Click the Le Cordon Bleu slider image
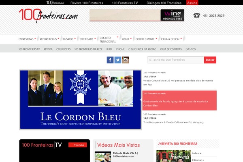The height and width of the screenshot is (162, 243). pos(81,100)
